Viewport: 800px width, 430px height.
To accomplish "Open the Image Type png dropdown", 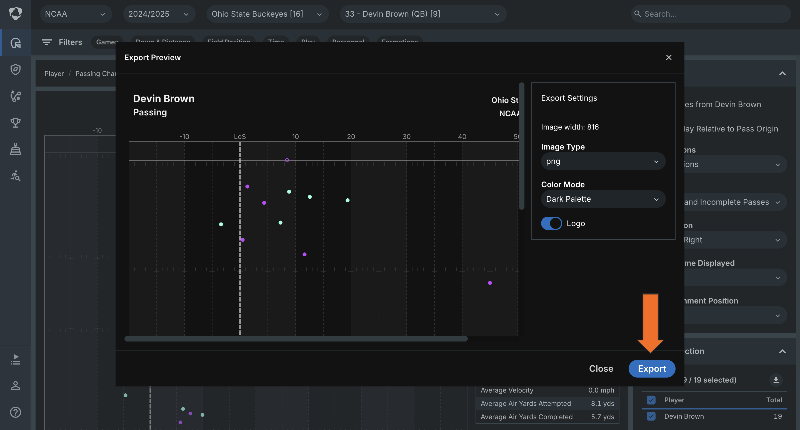I will tap(603, 161).
